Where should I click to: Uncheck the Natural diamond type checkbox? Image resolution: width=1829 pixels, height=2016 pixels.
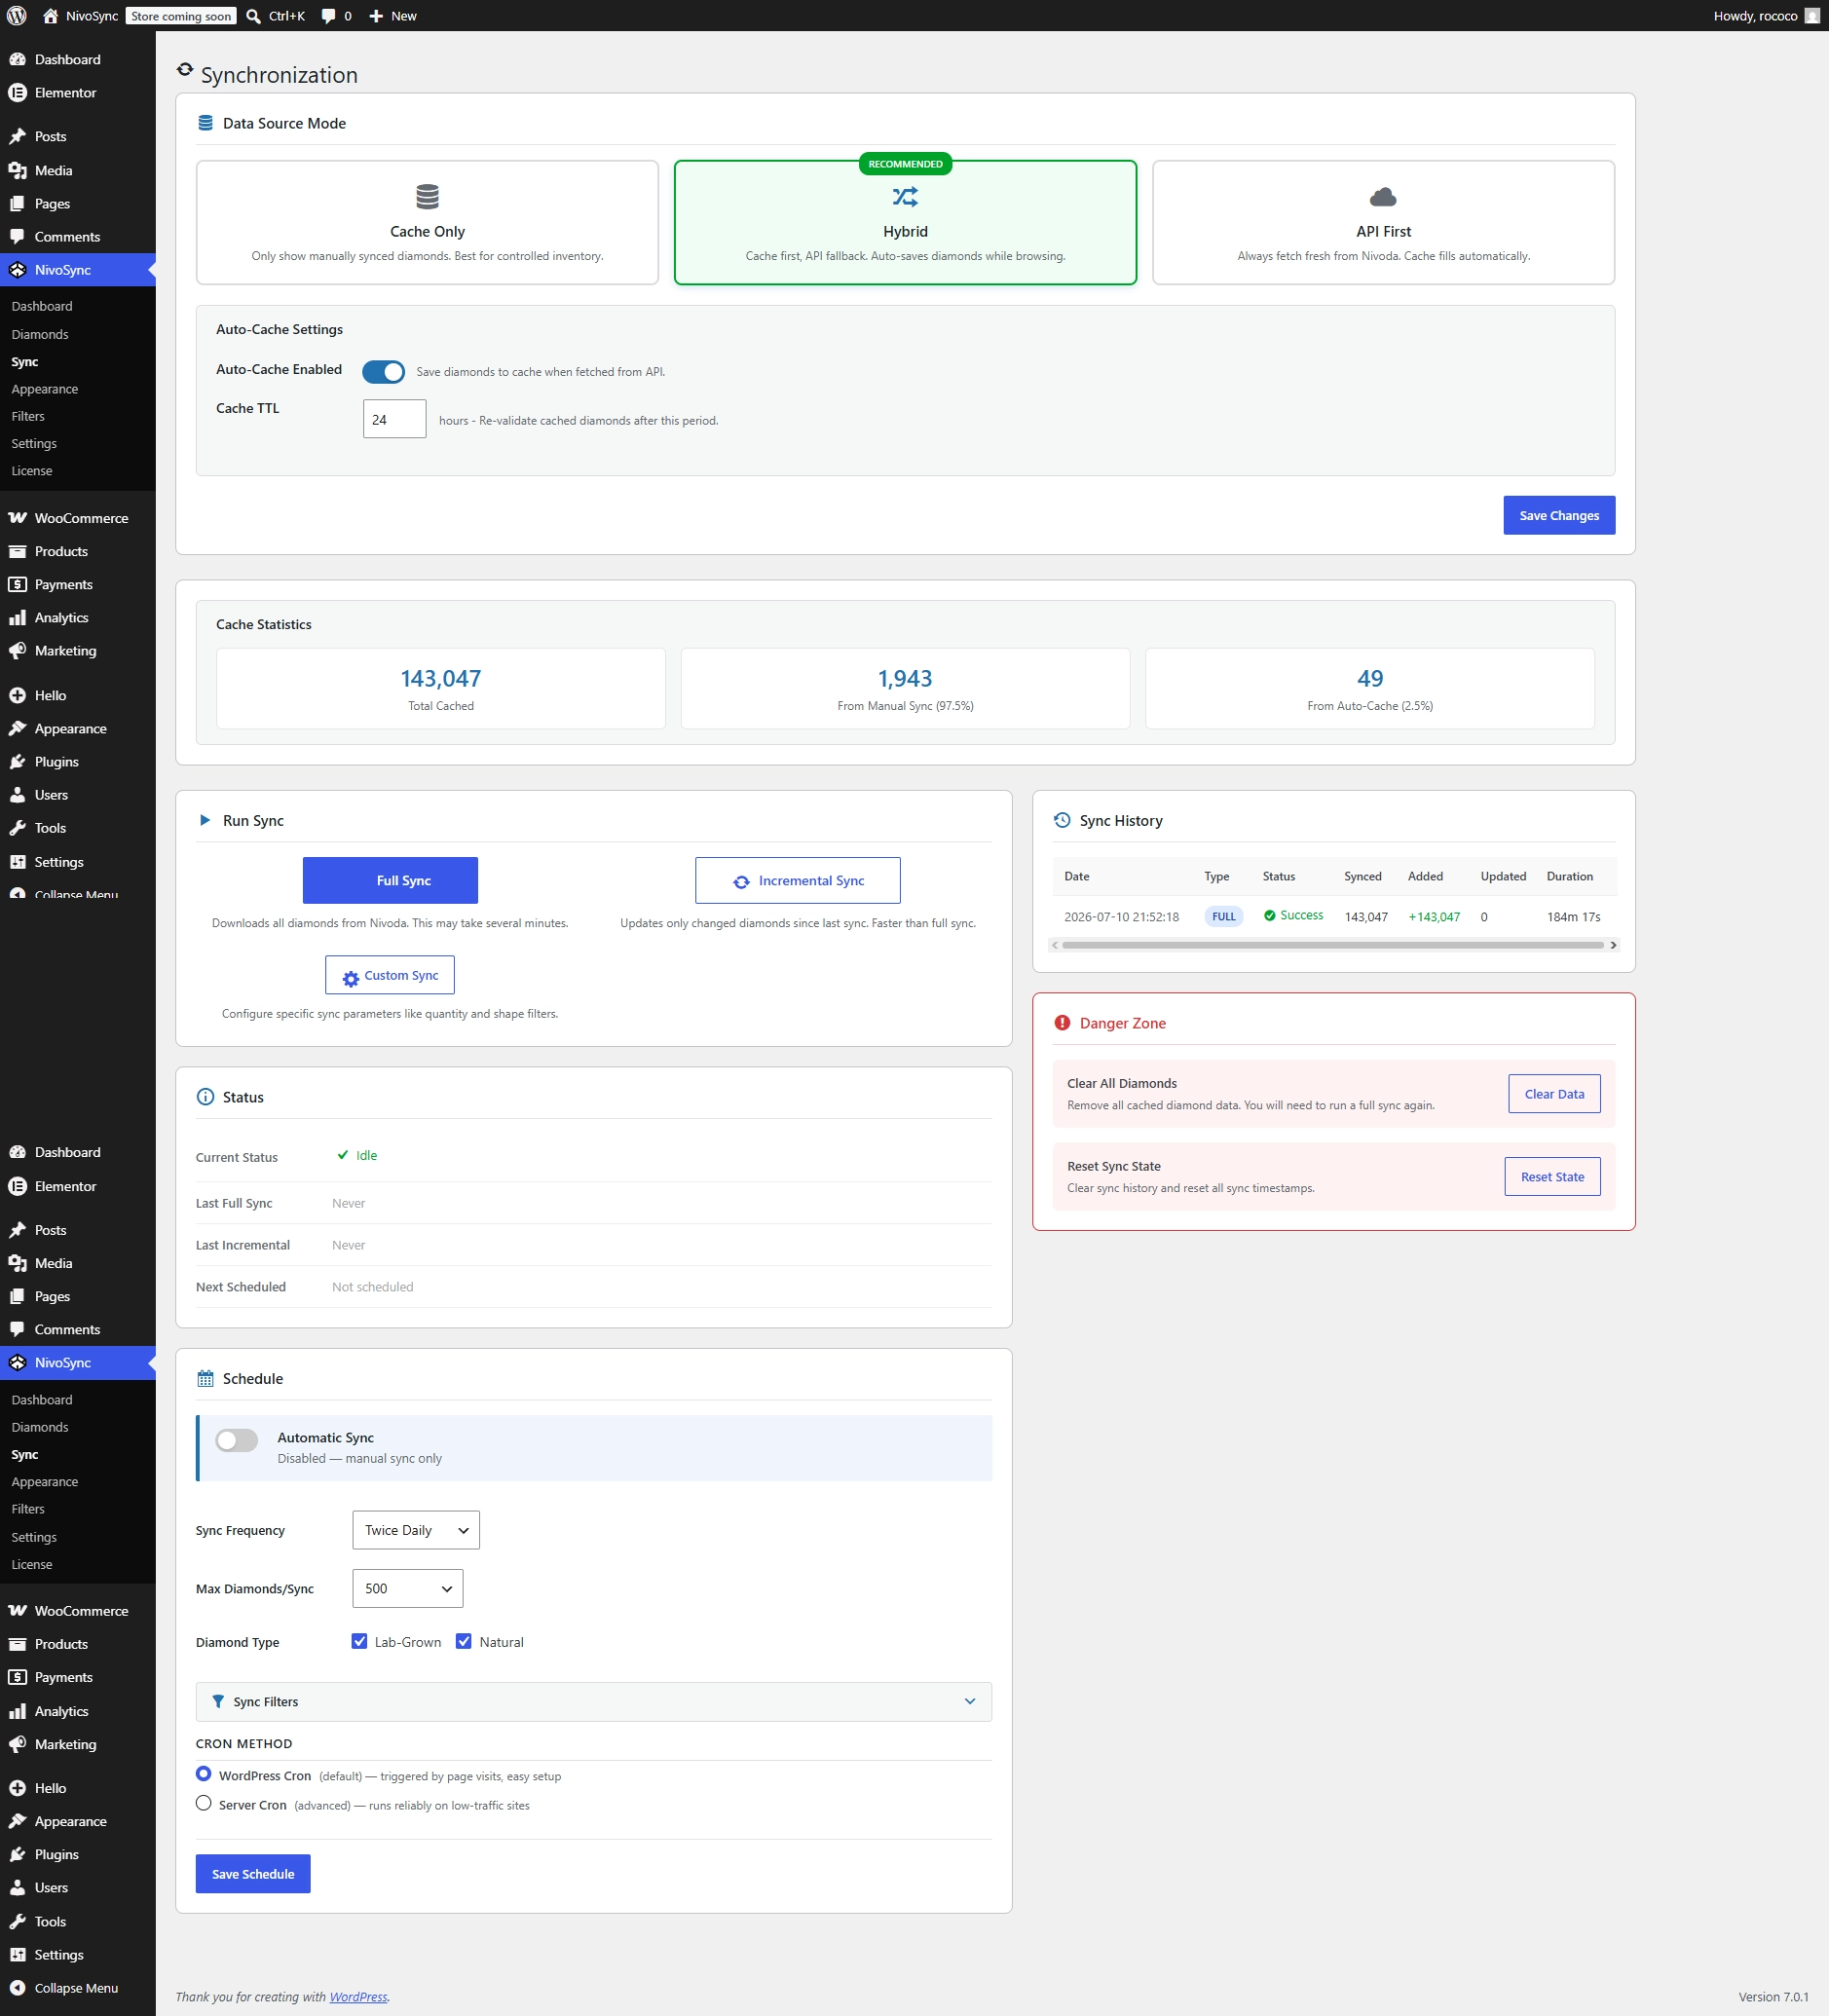point(464,1642)
